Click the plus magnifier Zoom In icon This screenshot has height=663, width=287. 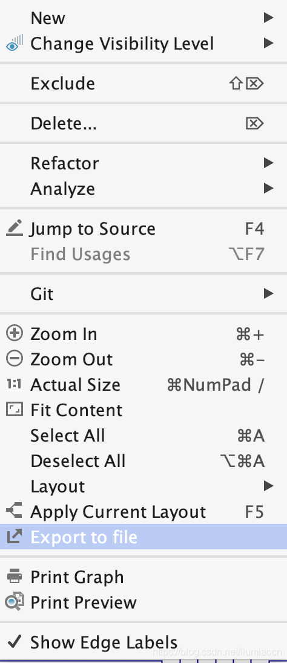click(x=15, y=333)
